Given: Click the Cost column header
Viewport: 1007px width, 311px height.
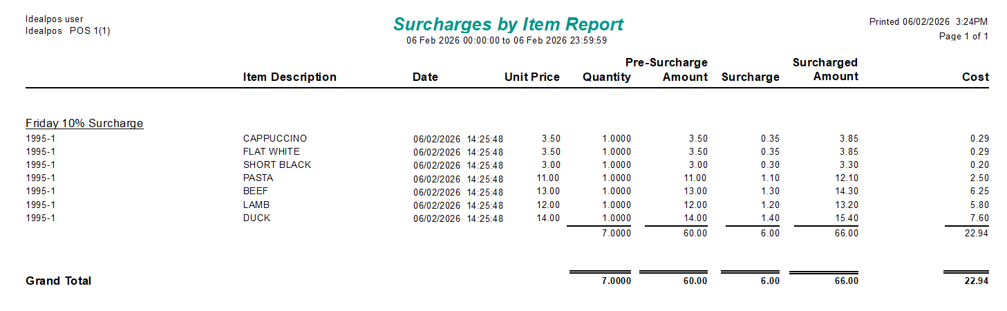Looking at the screenshot, I should coord(975,77).
